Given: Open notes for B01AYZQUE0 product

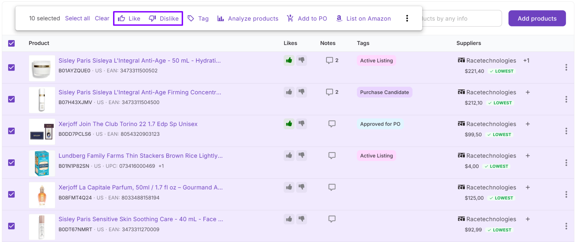Looking at the screenshot, I should point(332,60).
